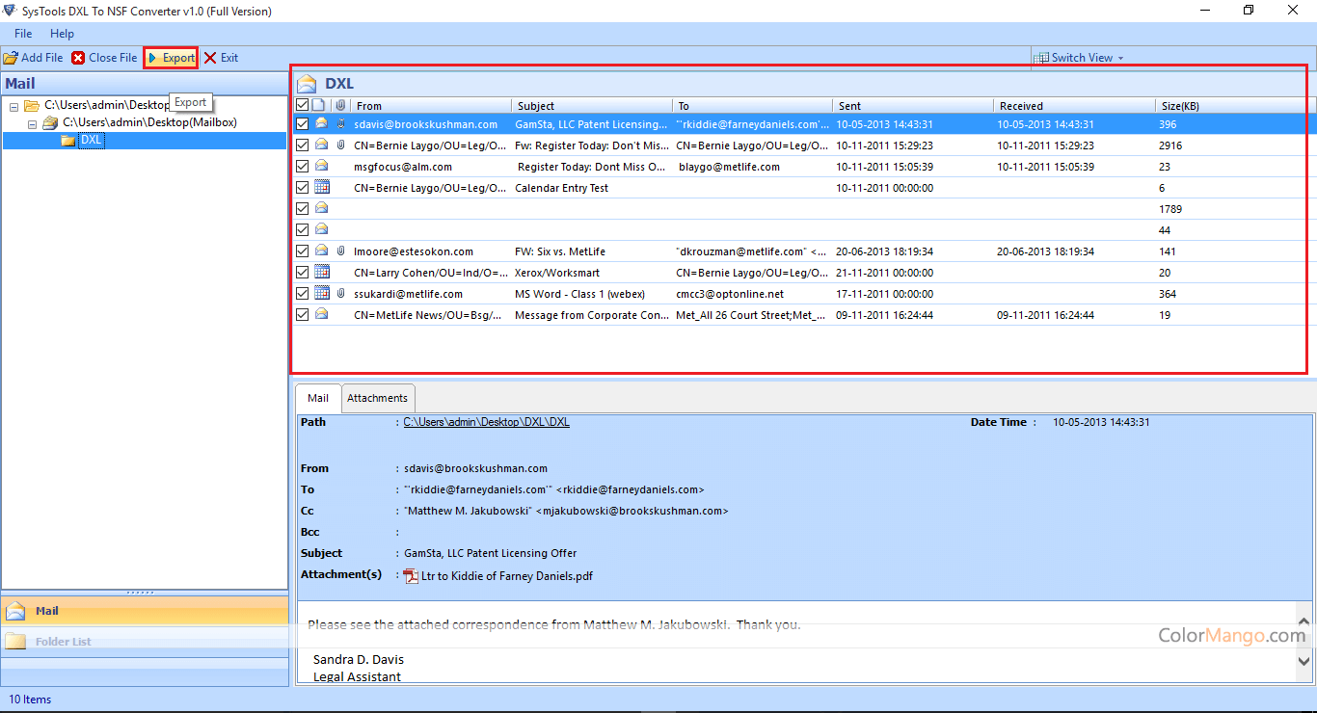Click envelope icon of msgfocus@alm.com row

pos(322,167)
